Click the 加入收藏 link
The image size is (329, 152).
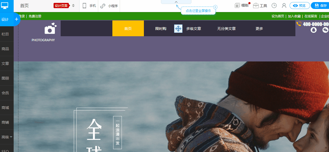[294, 16]
